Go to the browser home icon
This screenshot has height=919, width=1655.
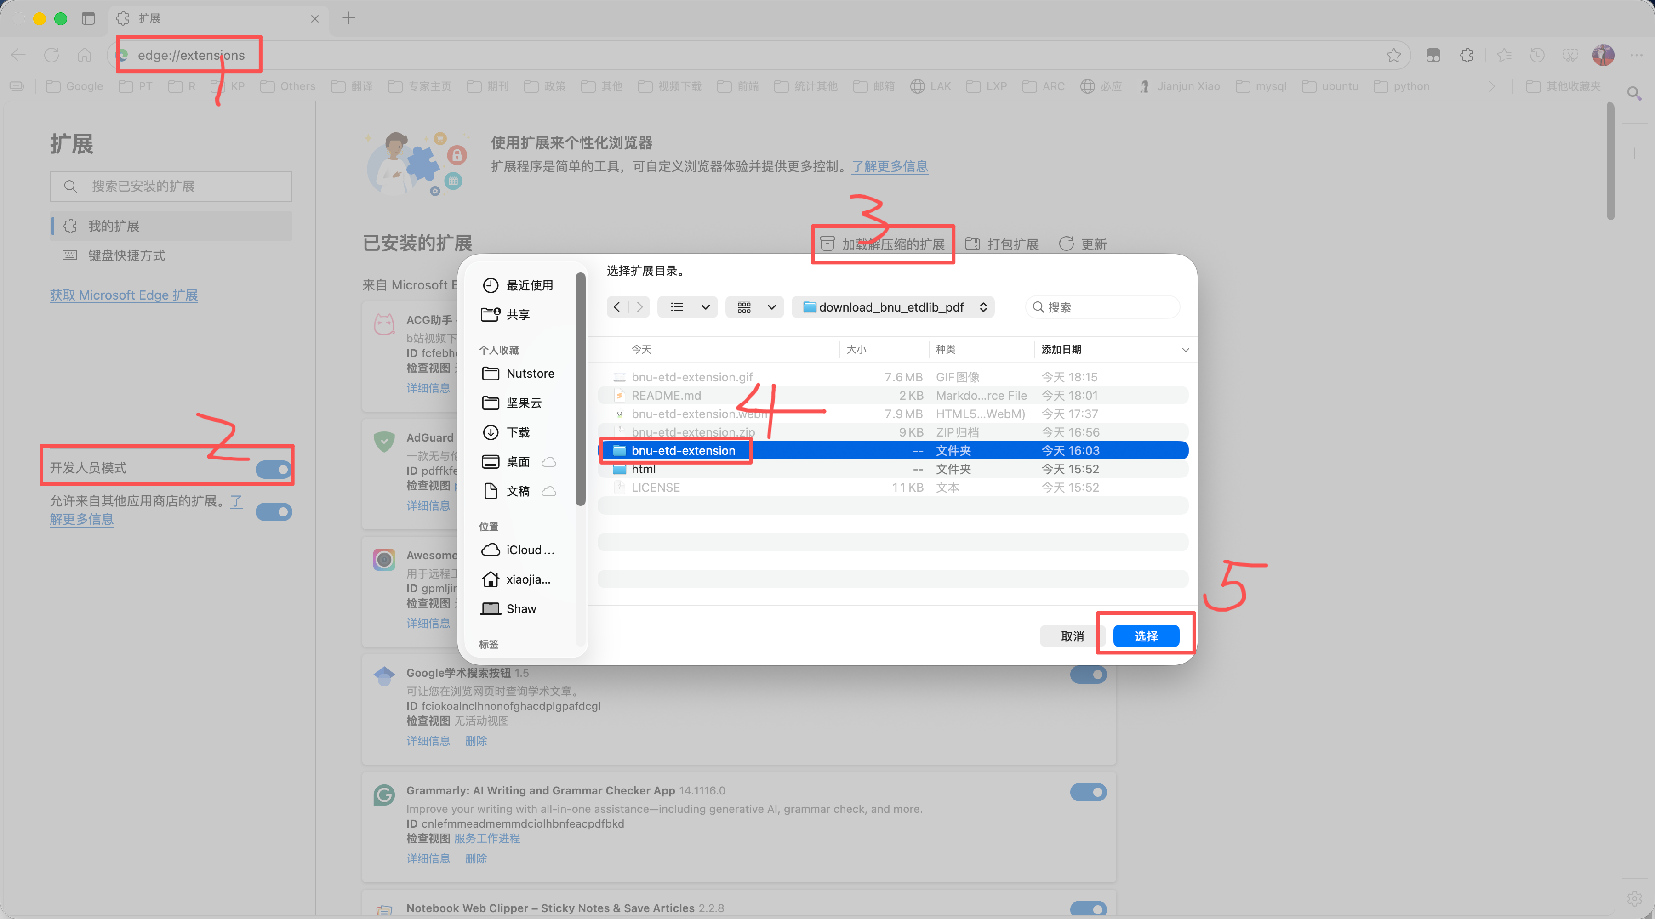(84, 55)
